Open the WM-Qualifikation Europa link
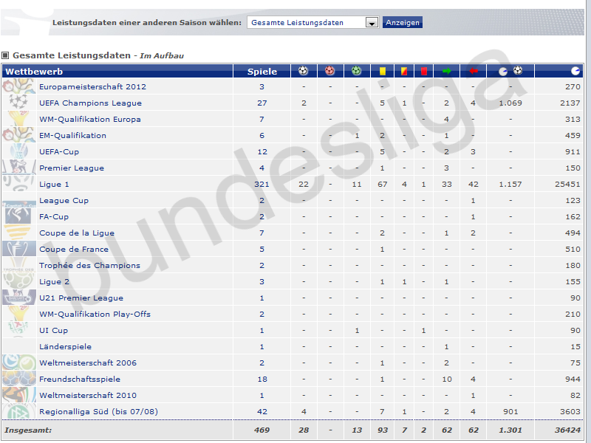This screenshot has width=591, height=443. (x=89, y=119)
